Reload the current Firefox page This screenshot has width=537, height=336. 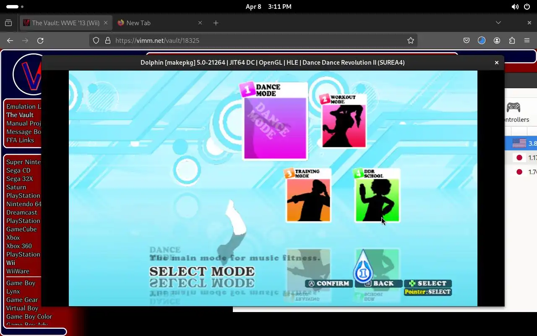point(40,40)
